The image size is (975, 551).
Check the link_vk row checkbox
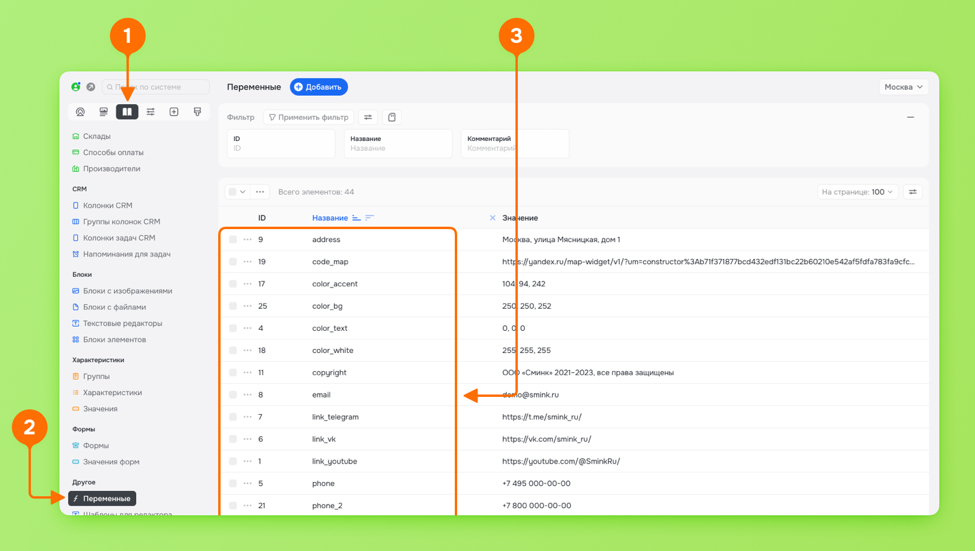tap(232, 439)
